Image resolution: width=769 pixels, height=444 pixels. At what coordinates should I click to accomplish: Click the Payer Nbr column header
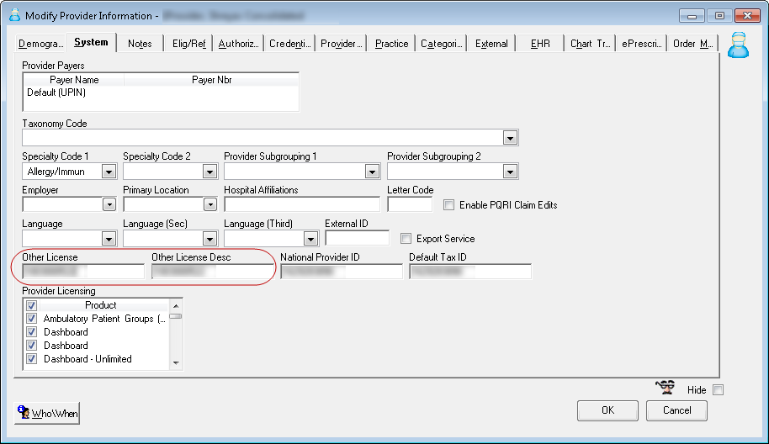[211, 80]
